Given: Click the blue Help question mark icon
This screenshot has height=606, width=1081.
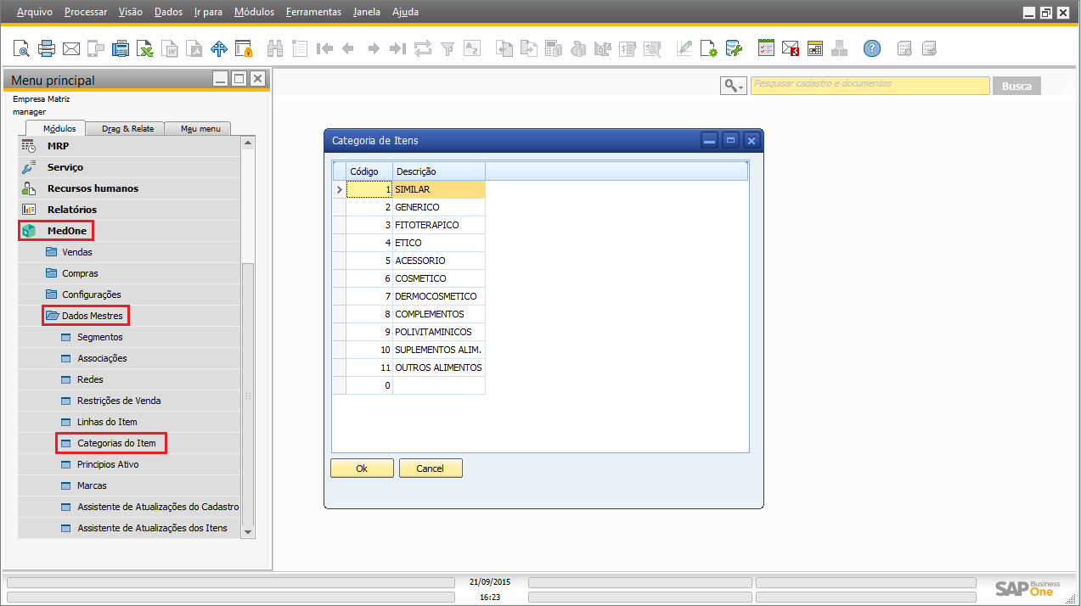Looking at the screenshot, I should 872,48.
